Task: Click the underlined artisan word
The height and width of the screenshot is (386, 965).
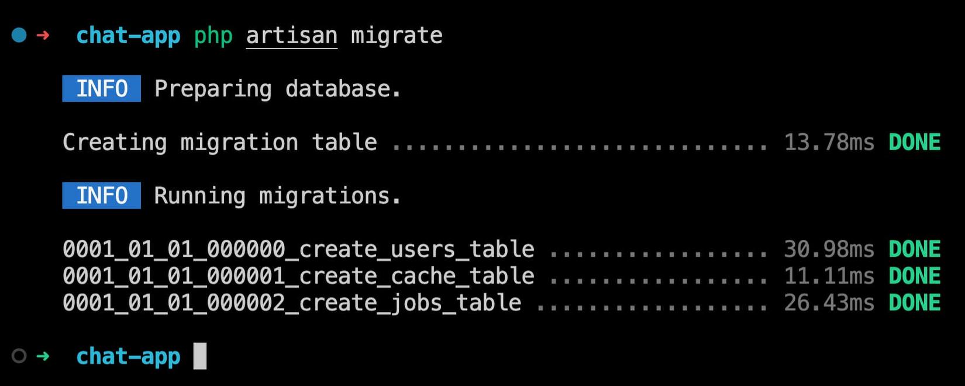Action: [x=291, y=36]
